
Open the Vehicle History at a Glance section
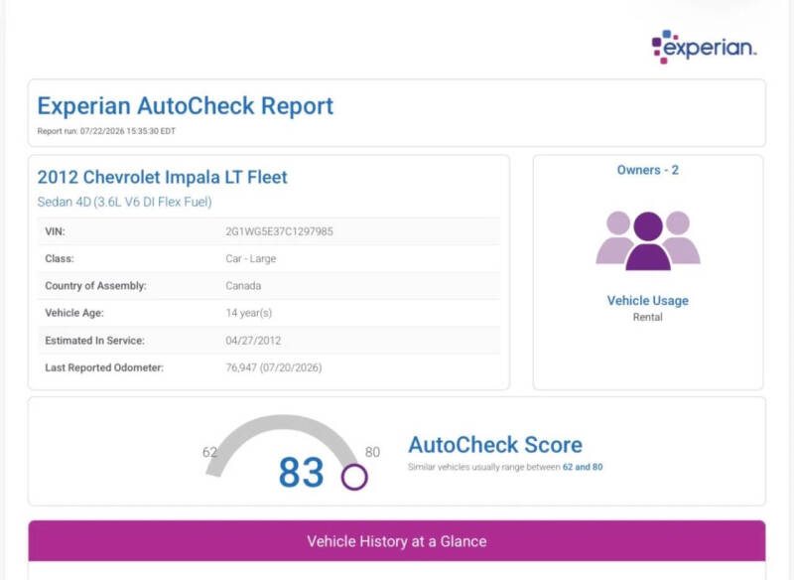pos(397,541)
